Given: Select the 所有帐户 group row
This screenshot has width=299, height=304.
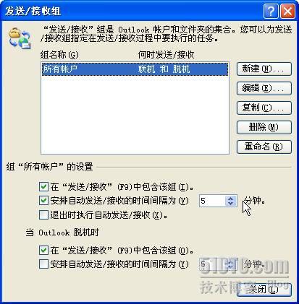Looking at the screenshot, I should 135,69.
